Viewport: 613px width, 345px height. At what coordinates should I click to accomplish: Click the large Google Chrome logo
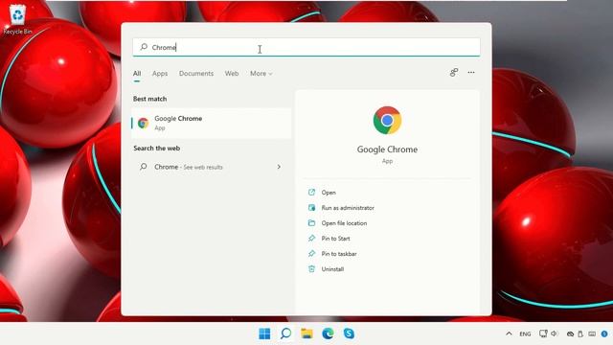pos(387,120)
